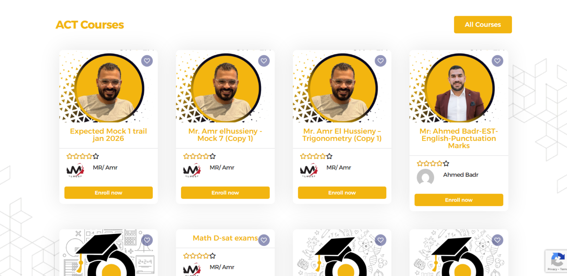Toggle heart on bottom-left graduation cap card
The image size is (567, 276).
click(147, 240)
